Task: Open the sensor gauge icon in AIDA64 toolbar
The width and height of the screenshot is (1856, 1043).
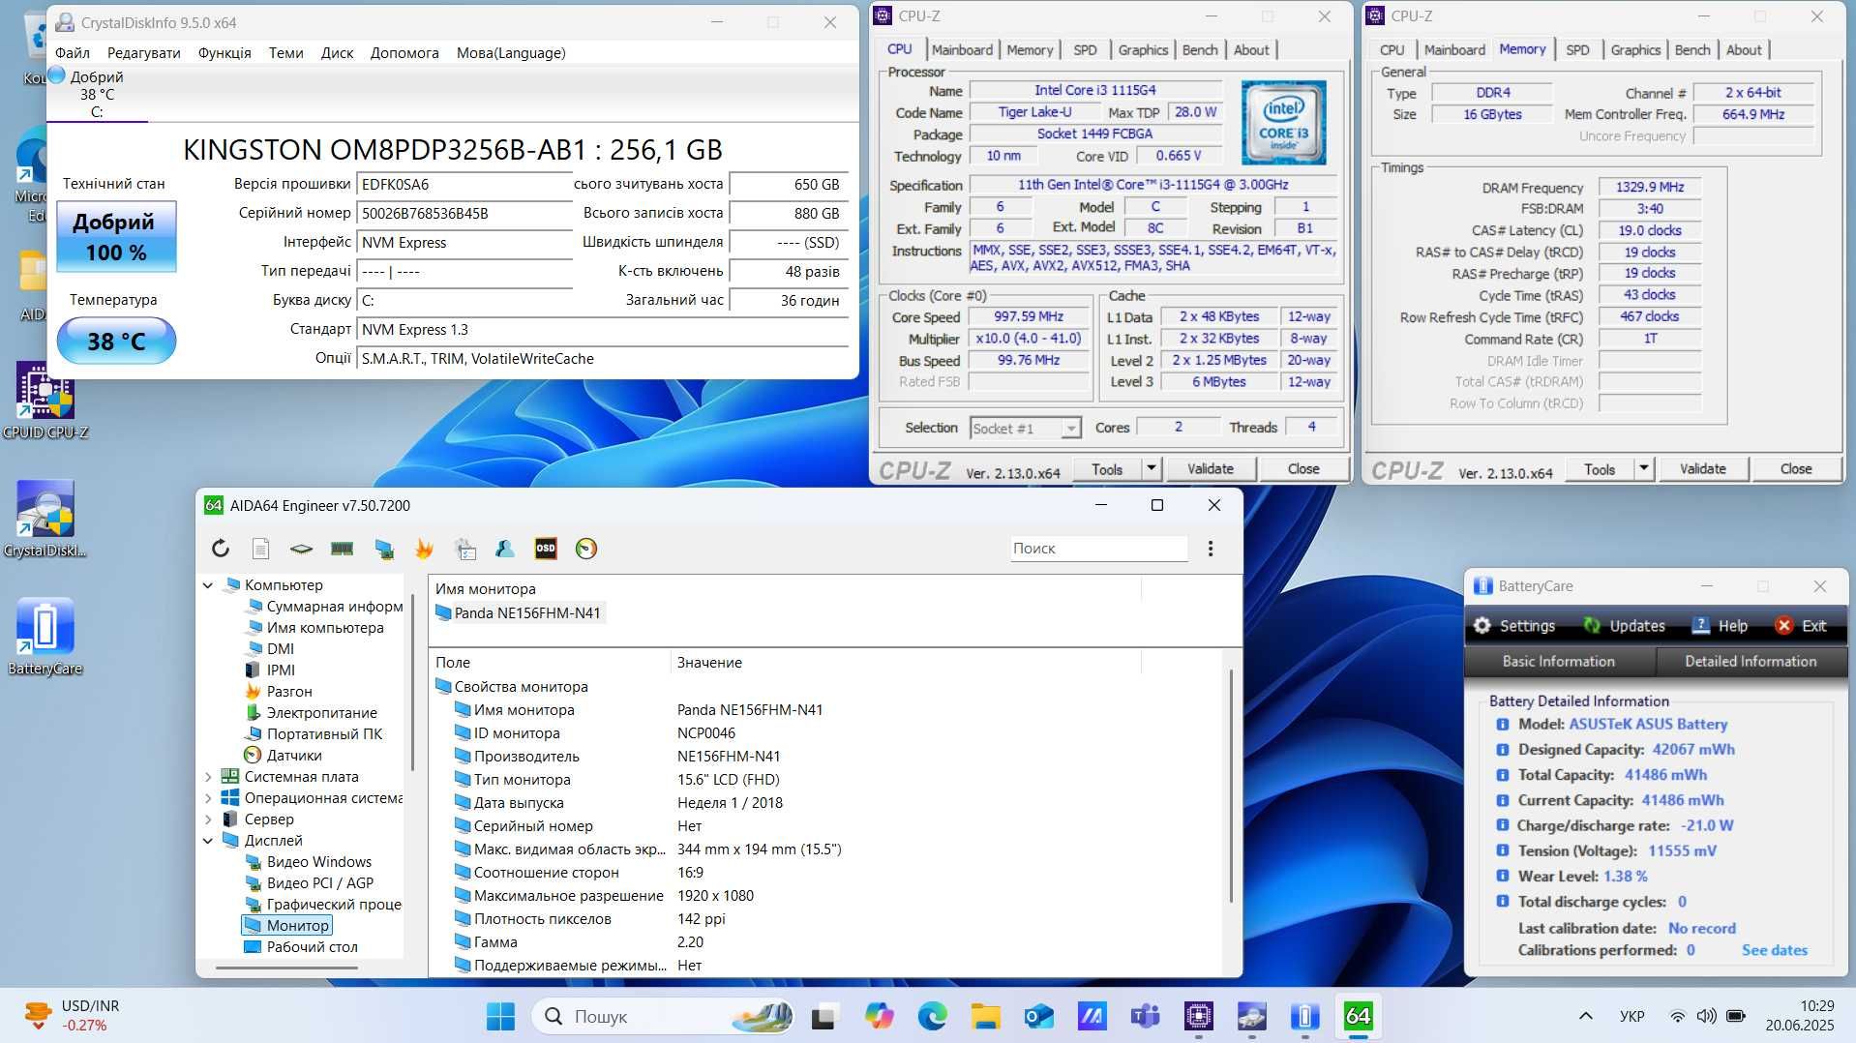Action: point(586,549)
